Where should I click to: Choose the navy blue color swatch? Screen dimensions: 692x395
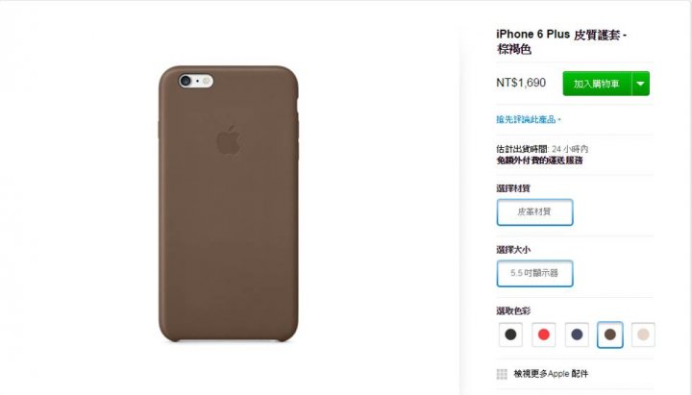tap(577, 334)
